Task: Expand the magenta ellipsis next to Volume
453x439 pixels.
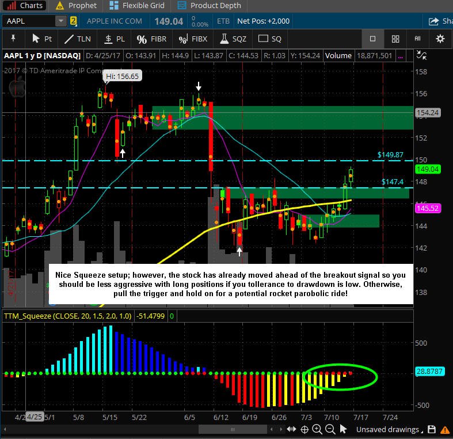Action: tap(401, 56)
